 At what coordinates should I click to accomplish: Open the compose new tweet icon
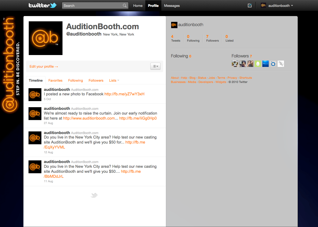click(x=250, y=6)
